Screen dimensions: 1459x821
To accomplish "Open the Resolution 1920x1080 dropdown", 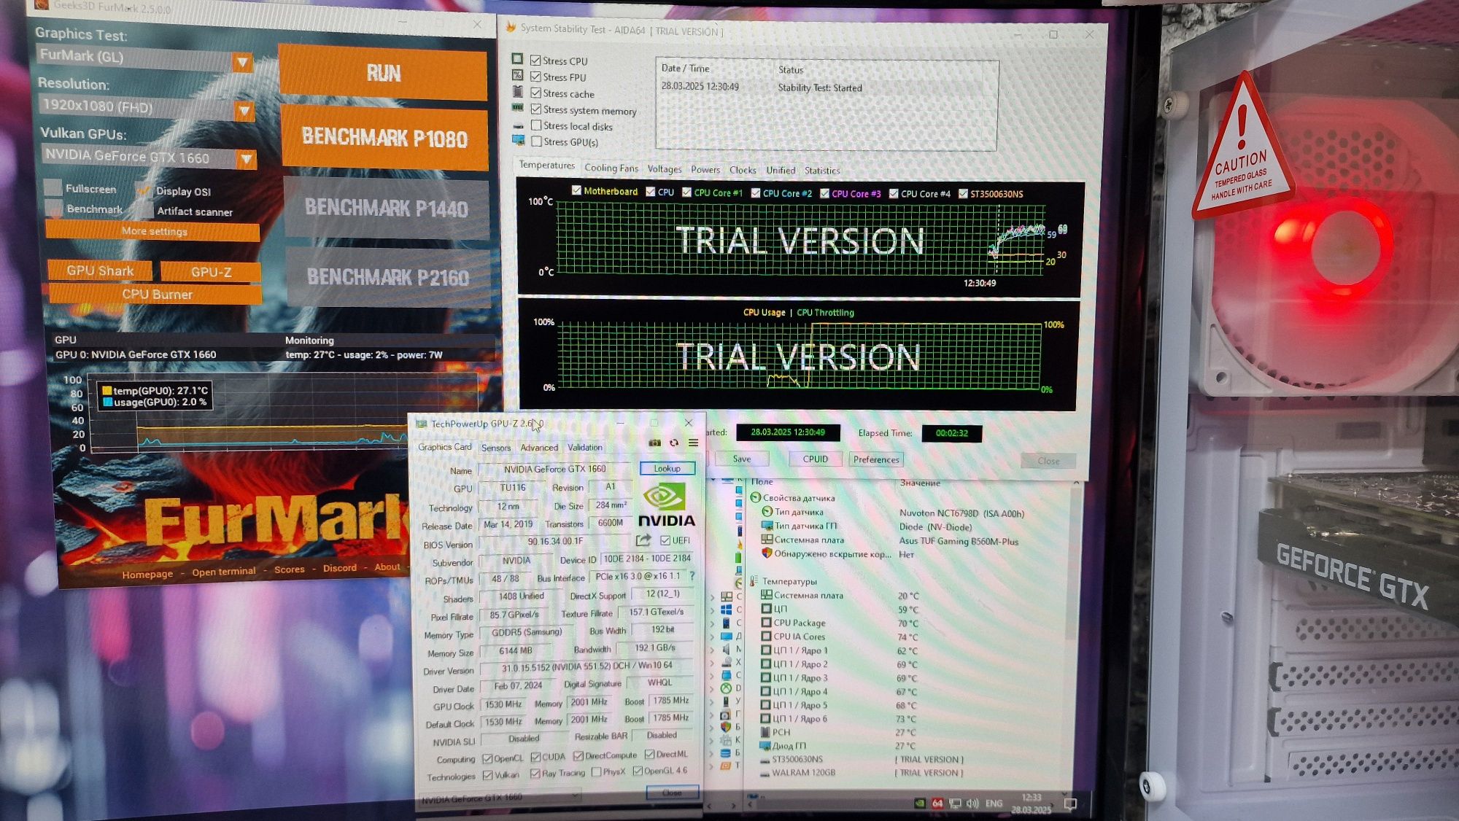I will [x=244, y=111].
